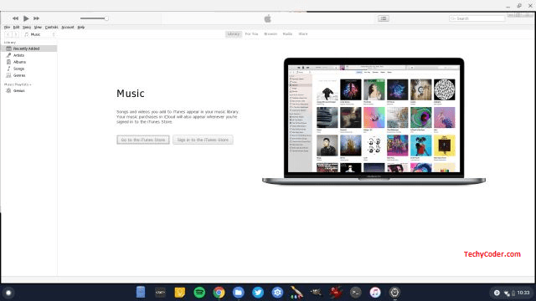Click the forward navigation arrow
This screenshot has height=301, width=536.
coord(15,34)
